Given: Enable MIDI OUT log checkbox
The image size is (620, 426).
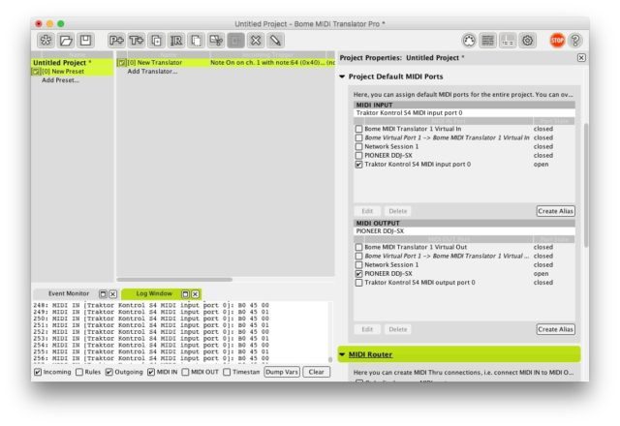Looking at the screenshot, I should [x=185, y=372].
